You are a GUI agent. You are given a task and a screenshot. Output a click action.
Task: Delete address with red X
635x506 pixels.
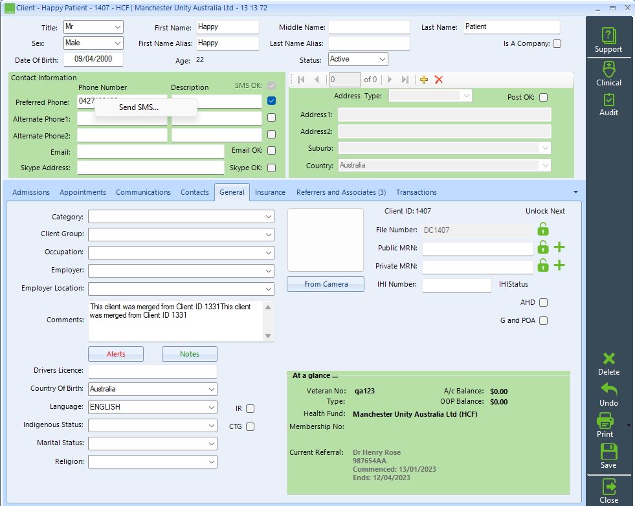pyautogui.click(x=439, y=80)
